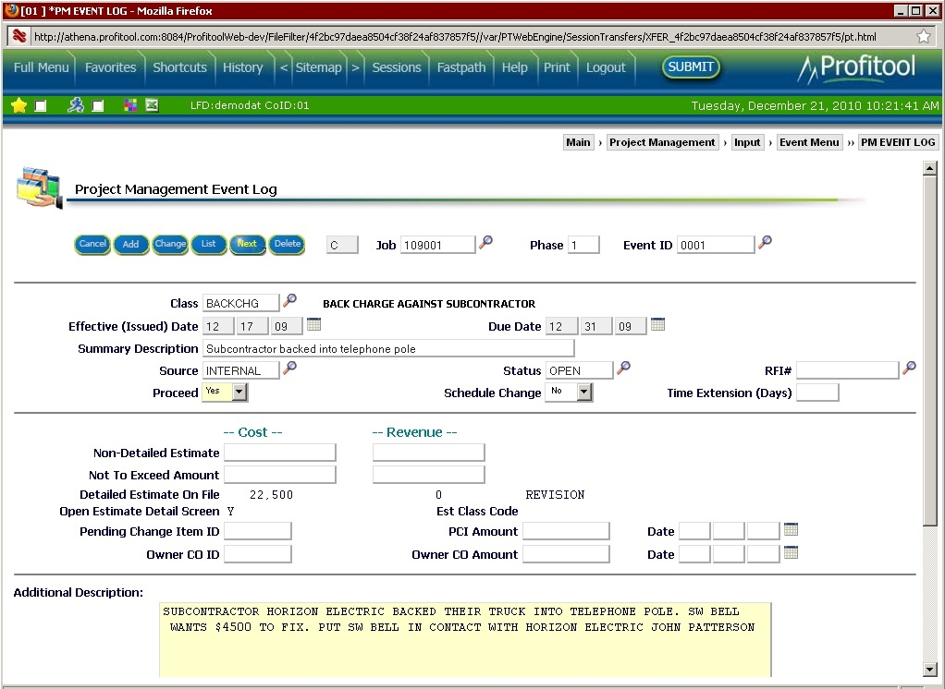Open Status lookup magnifier icon

pos(624,367)
